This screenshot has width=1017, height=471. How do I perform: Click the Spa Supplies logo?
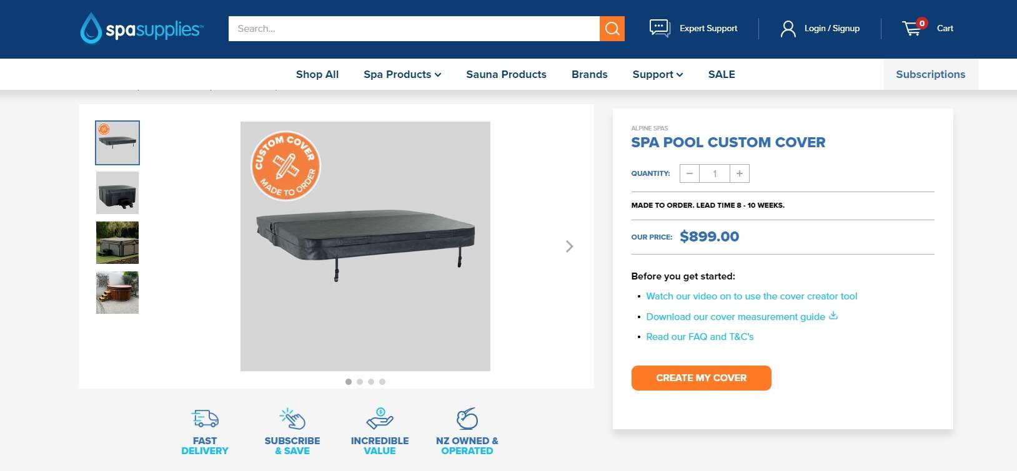tap(141, 29)
